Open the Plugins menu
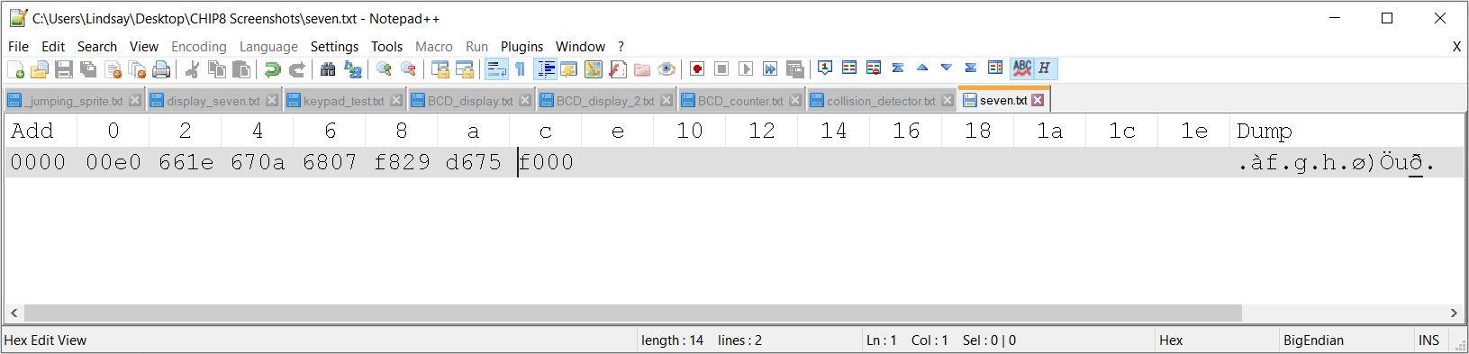The width and height of the screenshot is (1469, 354). pyautogui.click(x=521, y=46)
